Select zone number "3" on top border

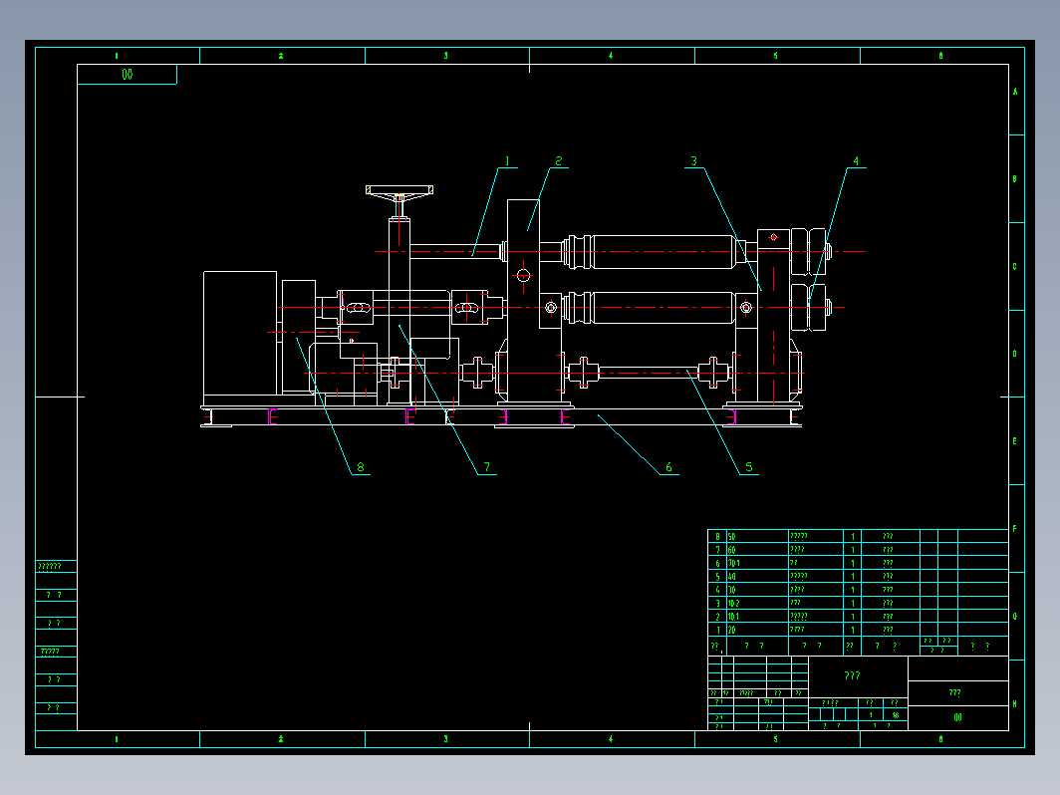pos(446,56)
